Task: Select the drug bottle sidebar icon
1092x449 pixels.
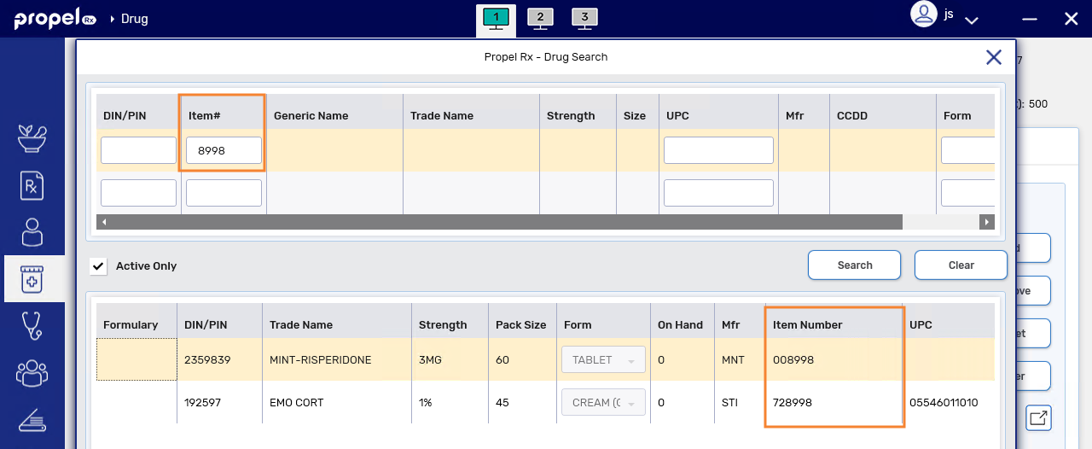Action: pyautogui.click(x=32, y=279)
